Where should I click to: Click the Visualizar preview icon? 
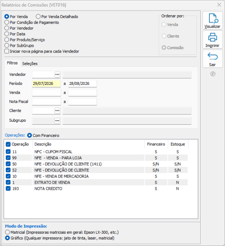pyautogui.click(x=213, y=18)
